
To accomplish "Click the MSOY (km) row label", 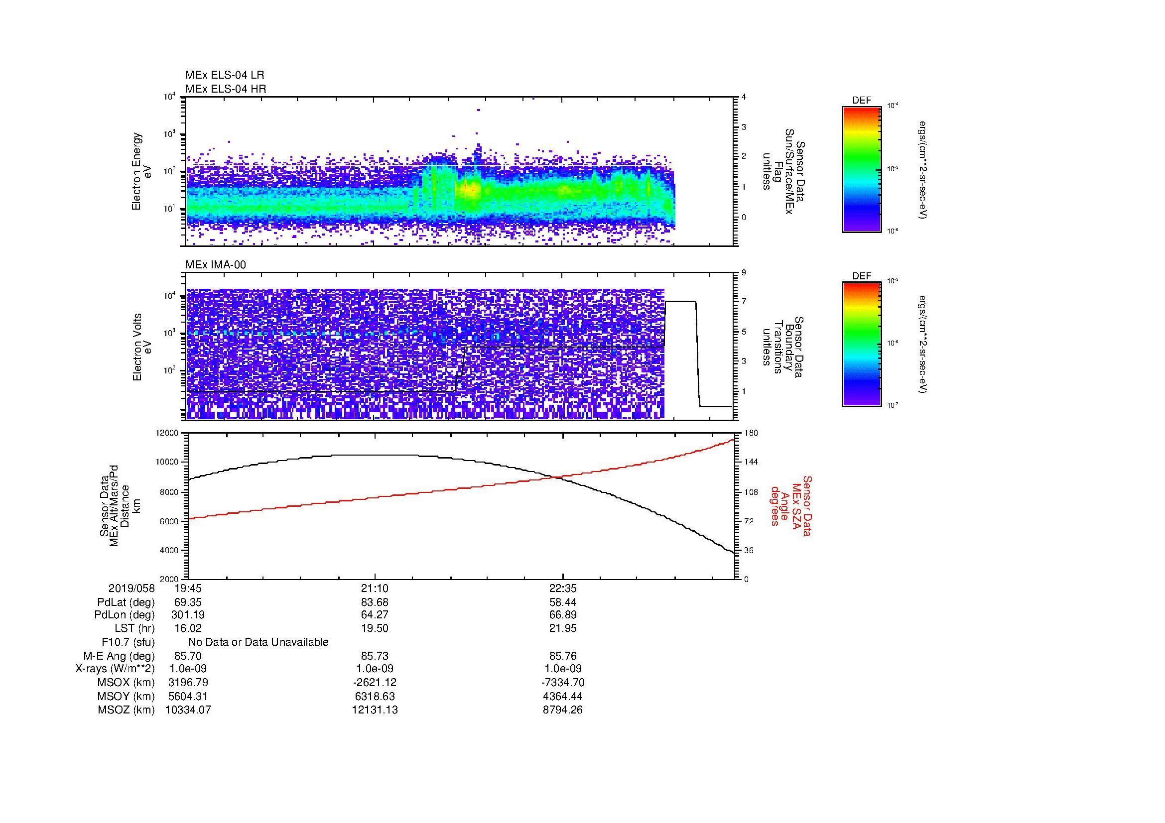I will click(127, 696).
